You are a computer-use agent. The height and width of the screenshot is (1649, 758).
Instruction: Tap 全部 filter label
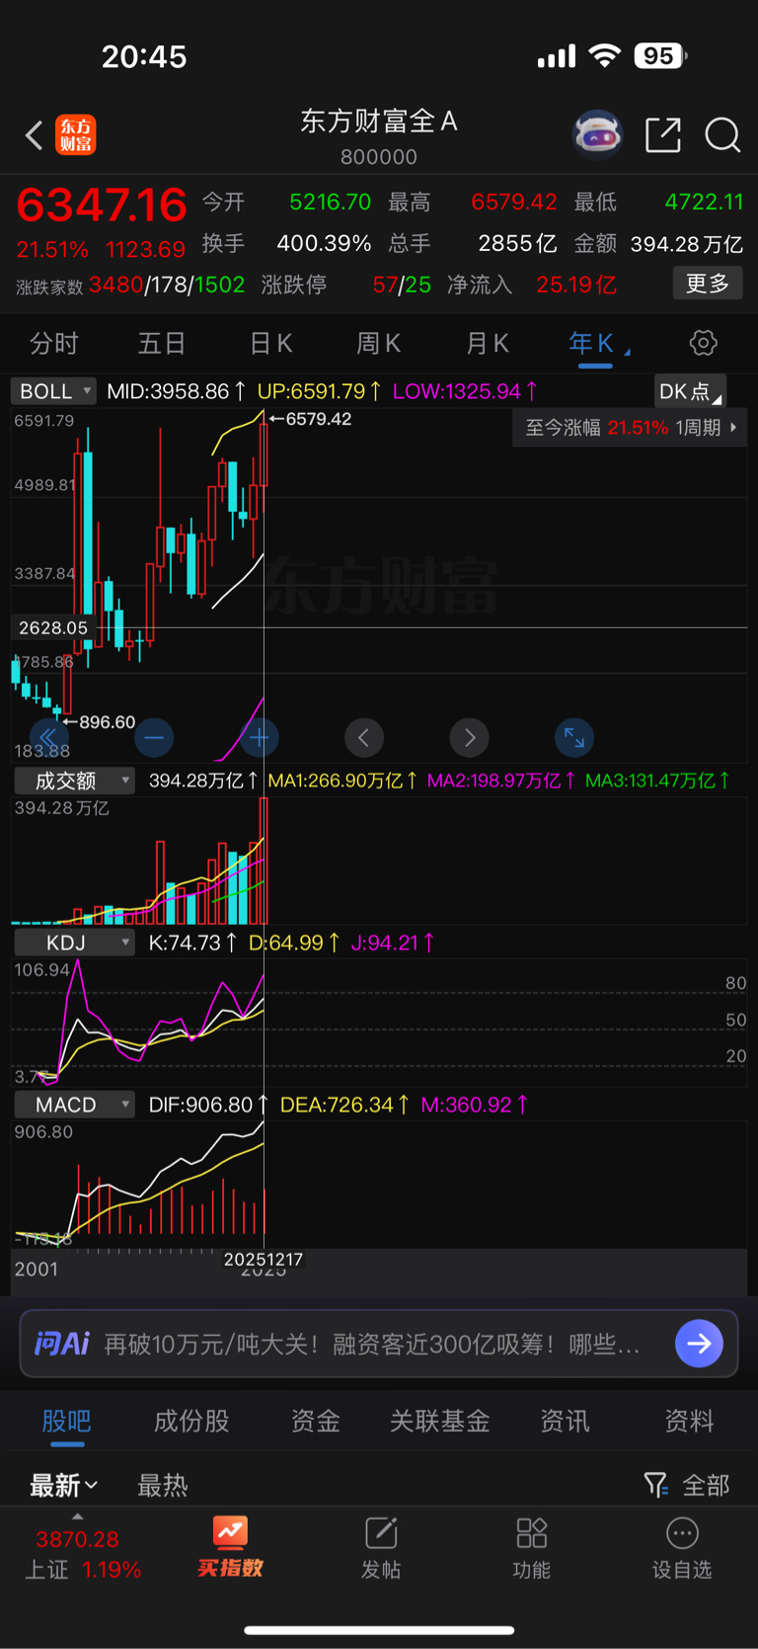coord(706,1484)
